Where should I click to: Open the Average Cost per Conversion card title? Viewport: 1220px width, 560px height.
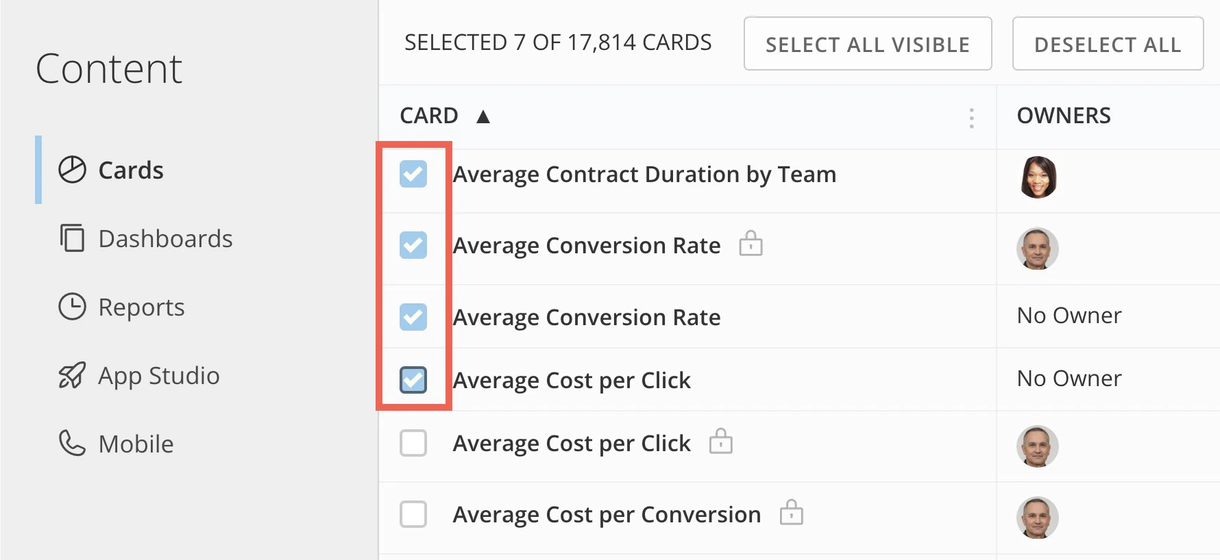point(607,514)
